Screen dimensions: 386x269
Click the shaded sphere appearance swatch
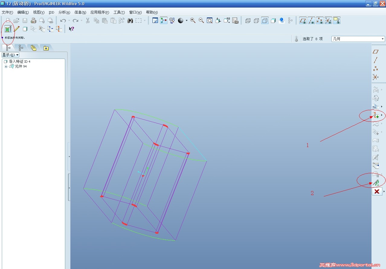pos(181,21)
